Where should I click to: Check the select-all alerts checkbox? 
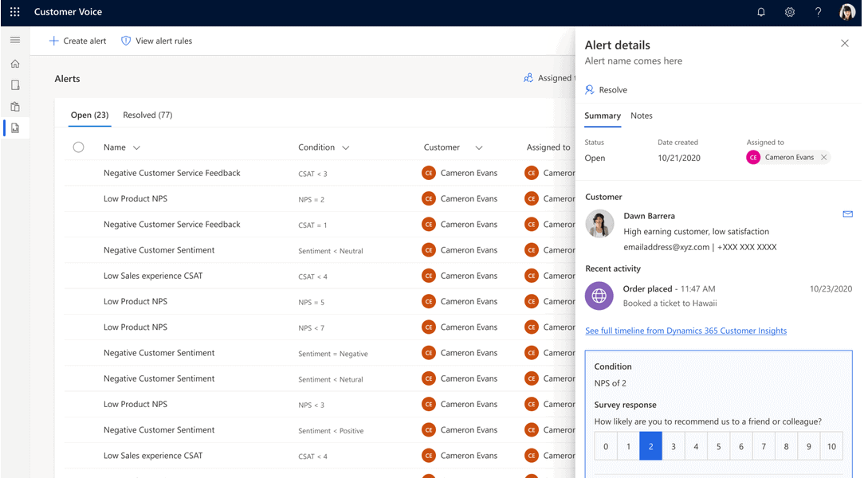(x=77, y=147)
